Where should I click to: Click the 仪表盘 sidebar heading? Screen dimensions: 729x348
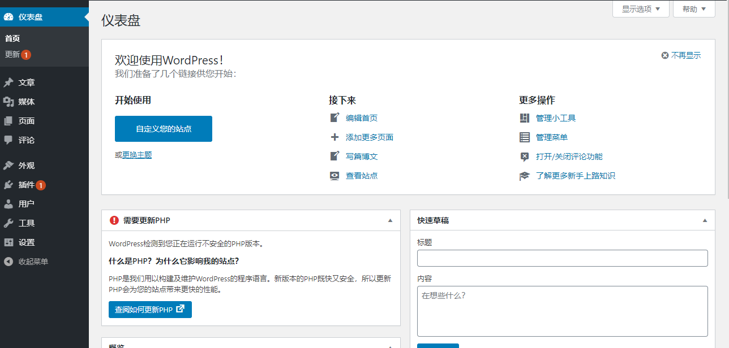point(44,17)
